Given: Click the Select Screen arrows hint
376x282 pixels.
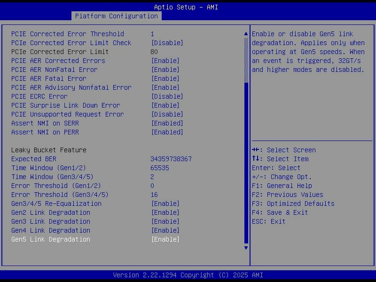Looking at the screenshot, I should point(284,150).
